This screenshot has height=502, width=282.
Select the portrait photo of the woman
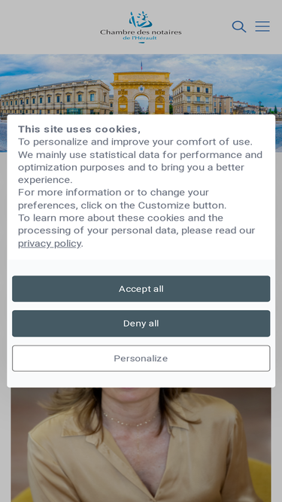point(141,445)
